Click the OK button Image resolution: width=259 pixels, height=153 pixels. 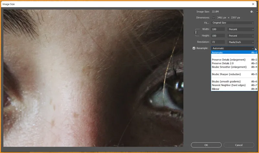pos(206,145)
